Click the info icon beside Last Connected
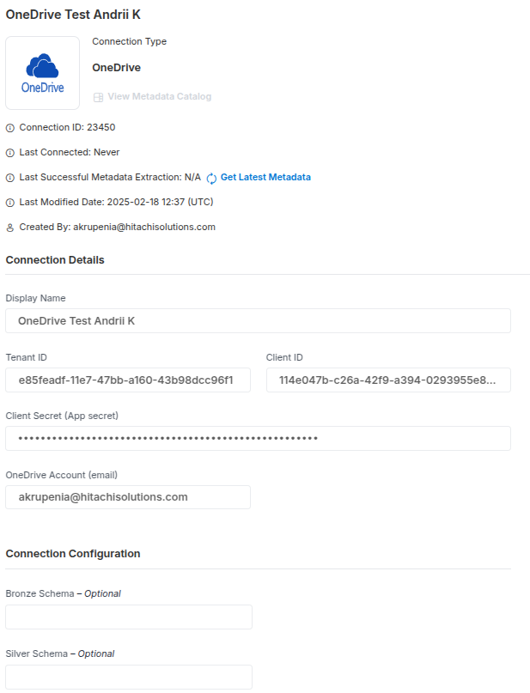The width and height of the screenshot is (530, 693). pos(9,153)
